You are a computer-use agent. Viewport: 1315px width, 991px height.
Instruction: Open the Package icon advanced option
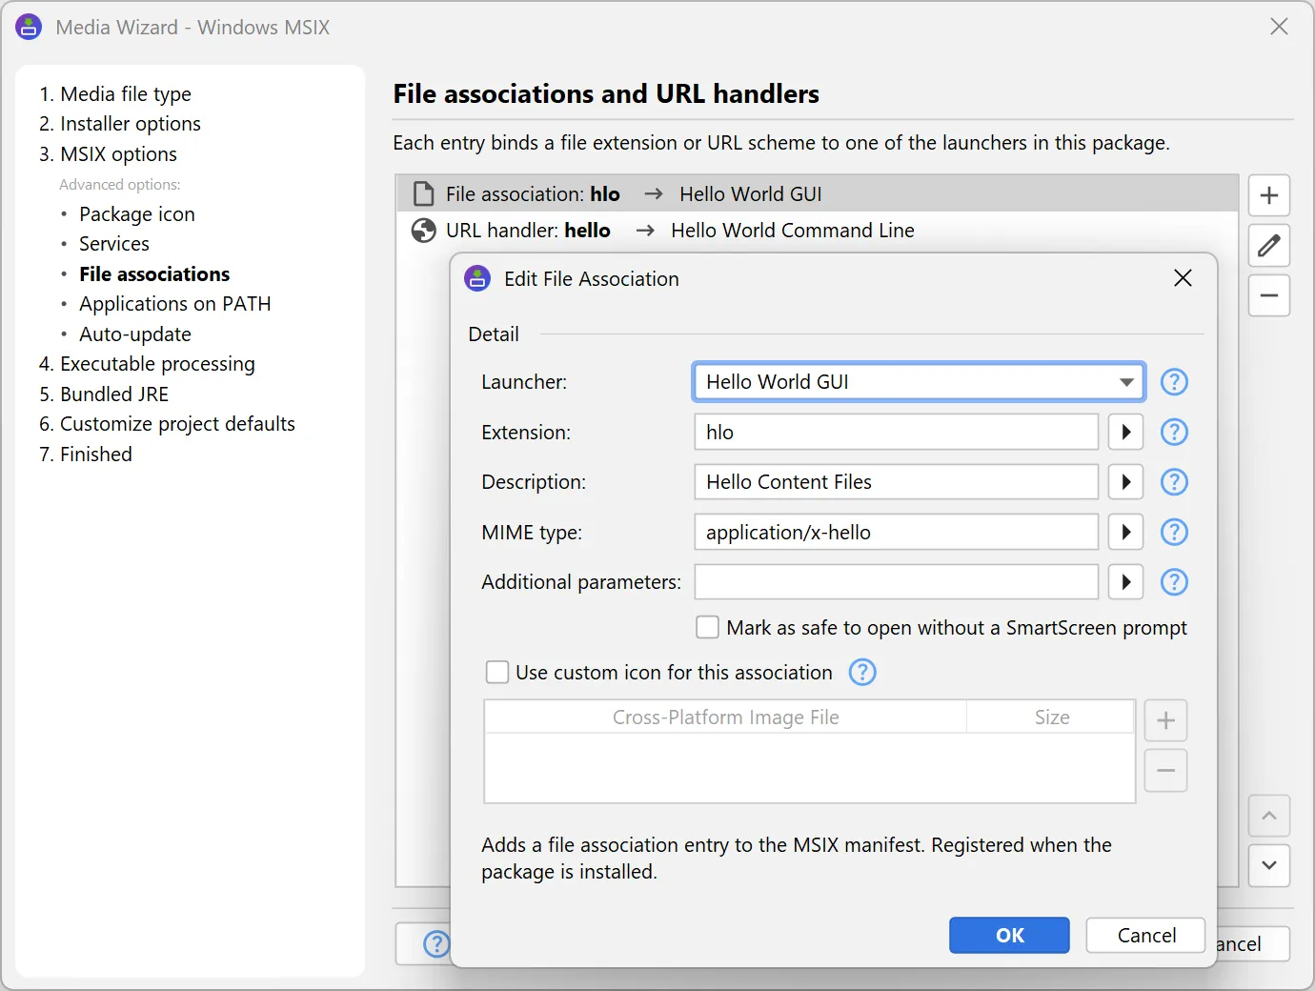click(x=137, y=214)
